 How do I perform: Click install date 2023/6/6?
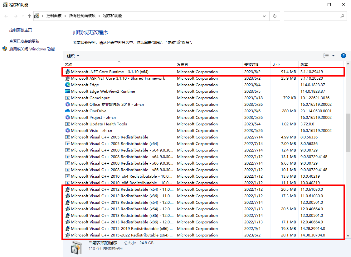pos(252,111)
